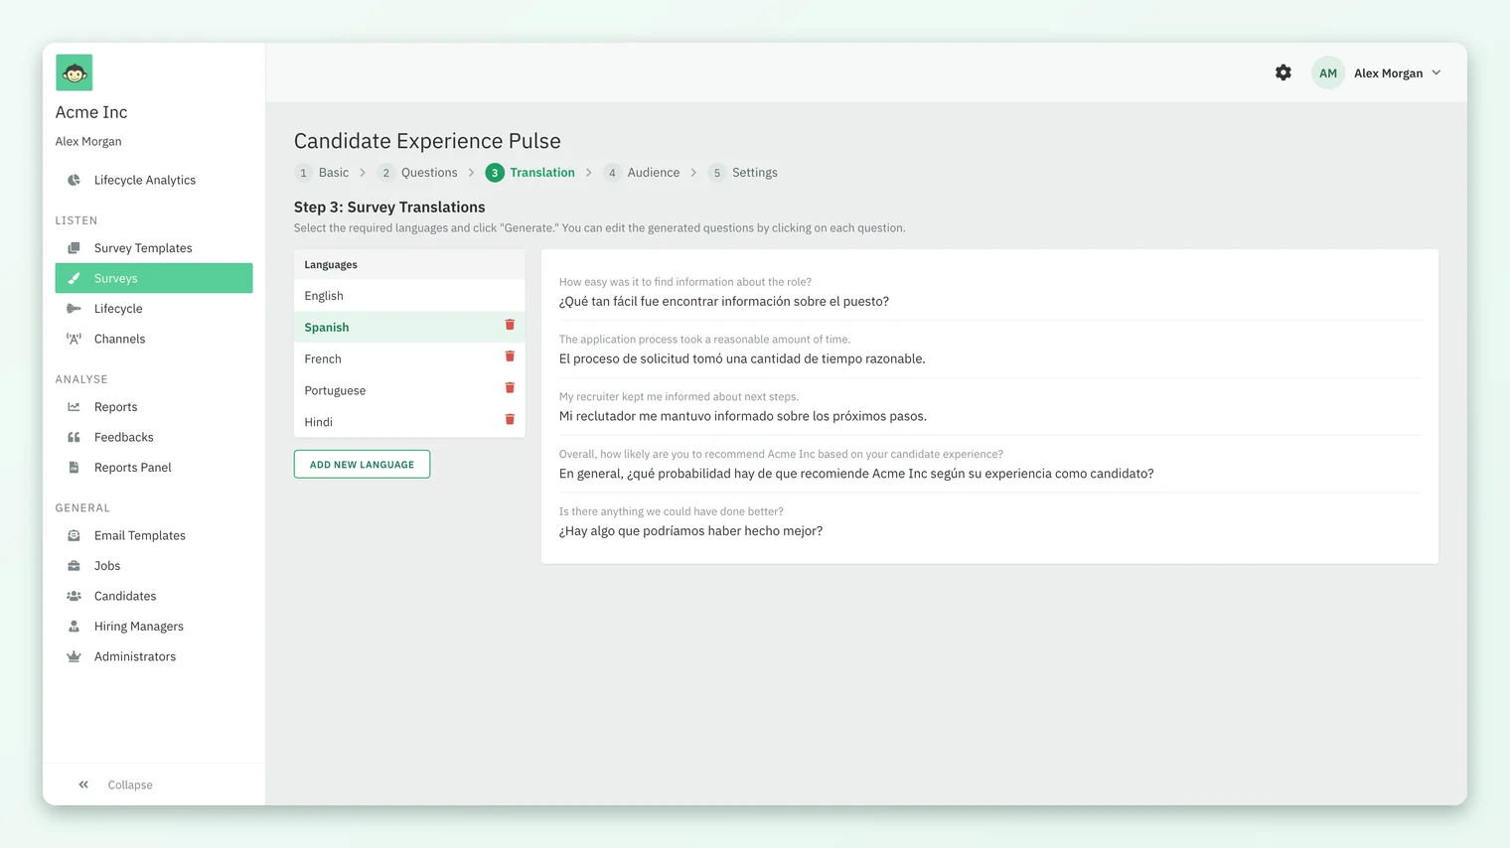
Task: Open step 5 Settings
Action: pos(743,173)
